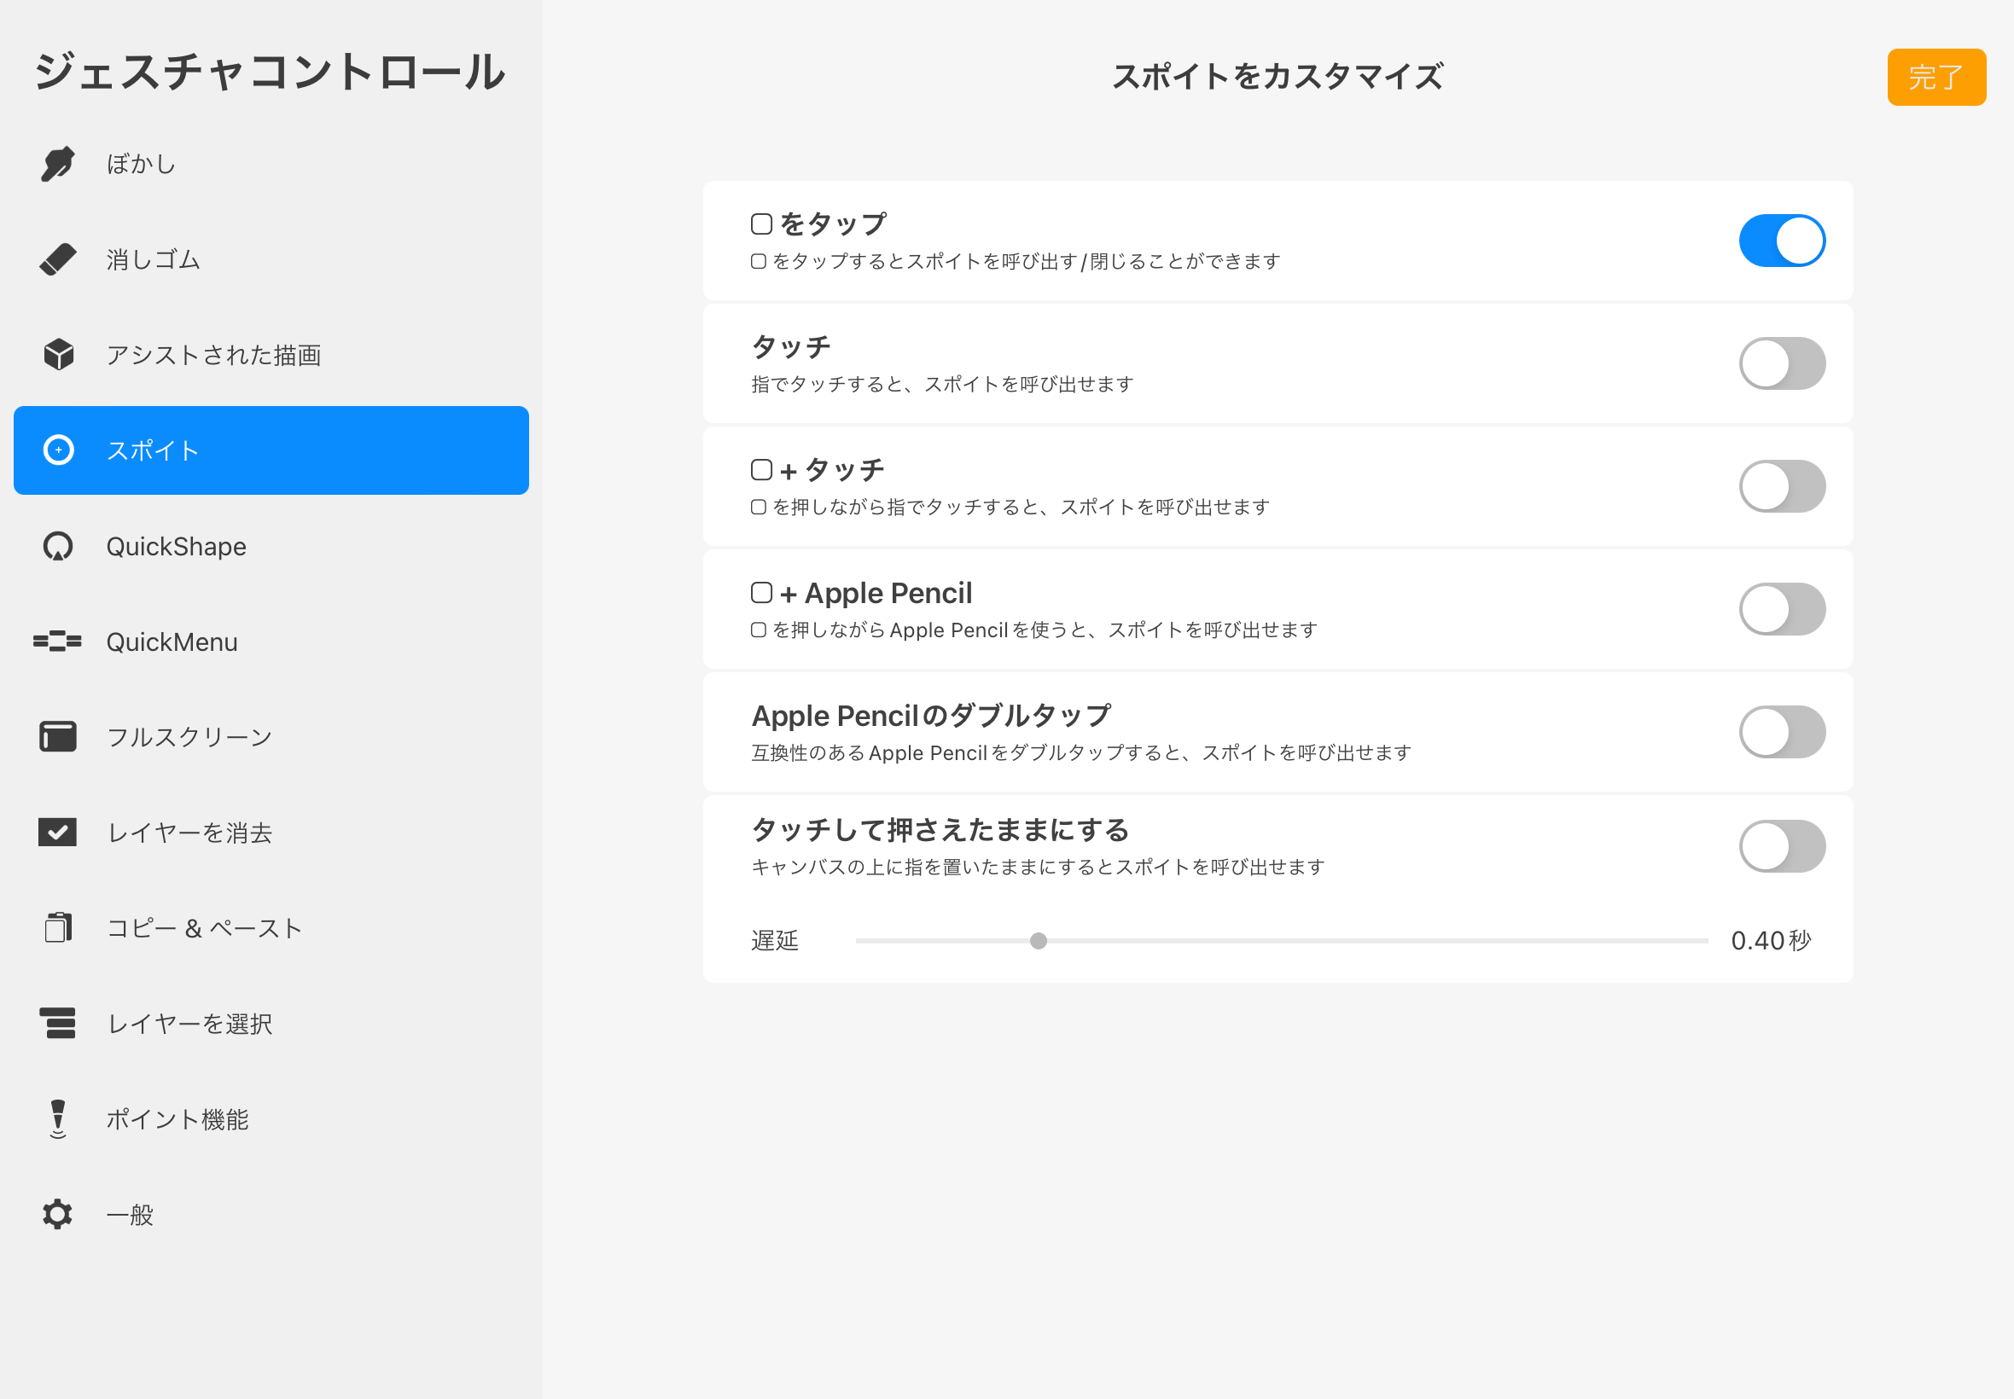Click the copy & paste clipboard icon
Screen dimensions: 2014x1399
coord(58,927)
